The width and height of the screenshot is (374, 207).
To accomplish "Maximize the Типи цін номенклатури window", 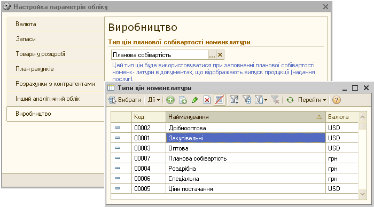I will [355, 88].
